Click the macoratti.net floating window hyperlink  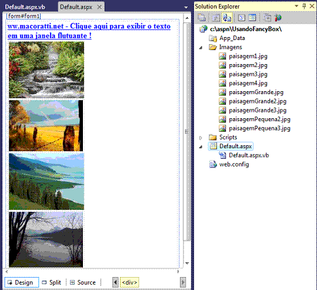point(89,31)
